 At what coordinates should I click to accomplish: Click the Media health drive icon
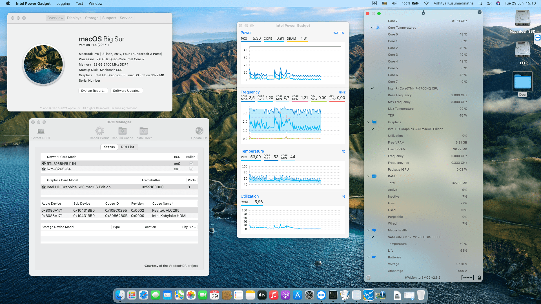(374, 230)
